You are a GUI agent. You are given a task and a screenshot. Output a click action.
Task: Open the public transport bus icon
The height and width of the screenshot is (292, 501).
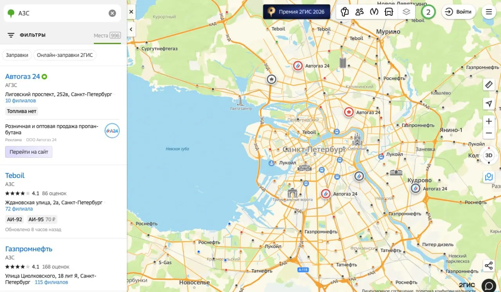389,12
